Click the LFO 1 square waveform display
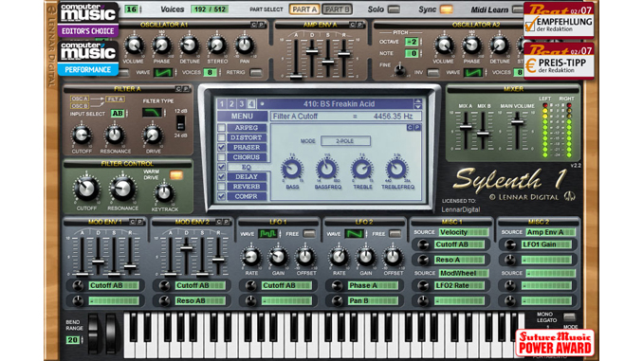Image resolution: width=643 pixels, height=361 pixels. 267,234
